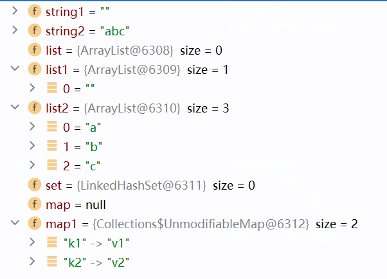The height and width of the screenshot is (279, 387).
Task: Expand the string2 "abc" node
Action: click(15, 30)
